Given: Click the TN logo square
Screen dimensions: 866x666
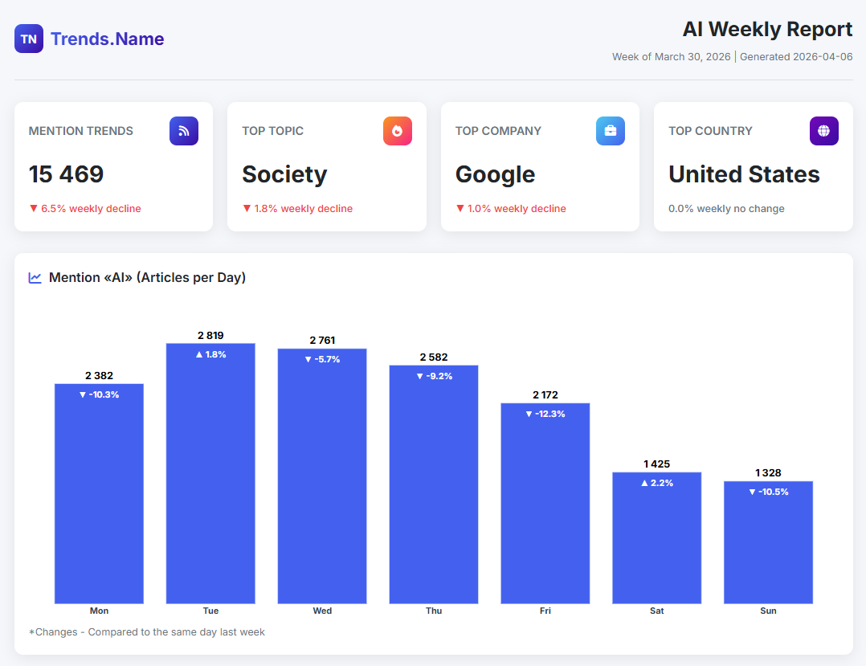Looking at the screenshot, I should [x=28, y=38].
